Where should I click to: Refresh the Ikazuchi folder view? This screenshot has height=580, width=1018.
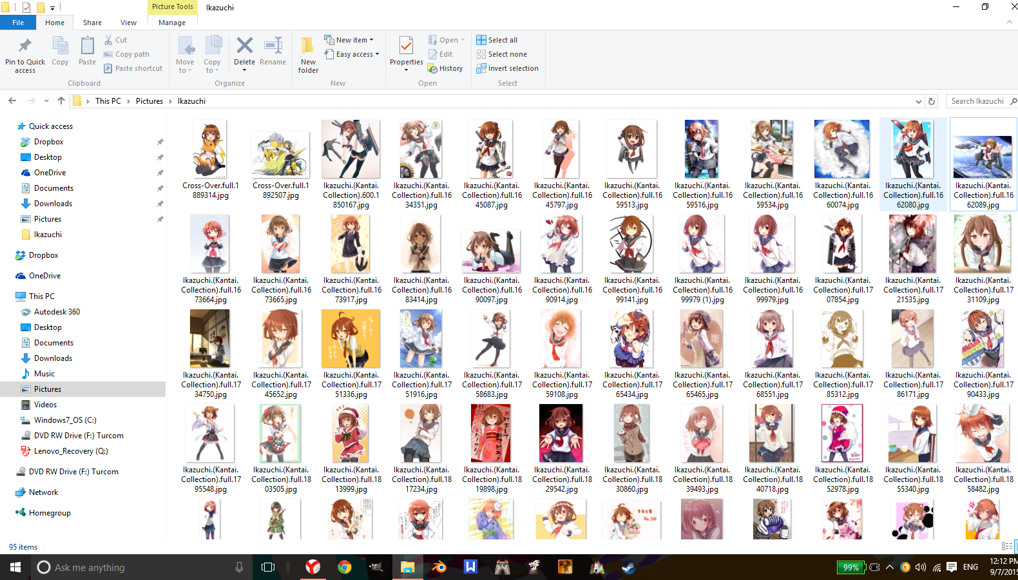click(x=931, y=101)
